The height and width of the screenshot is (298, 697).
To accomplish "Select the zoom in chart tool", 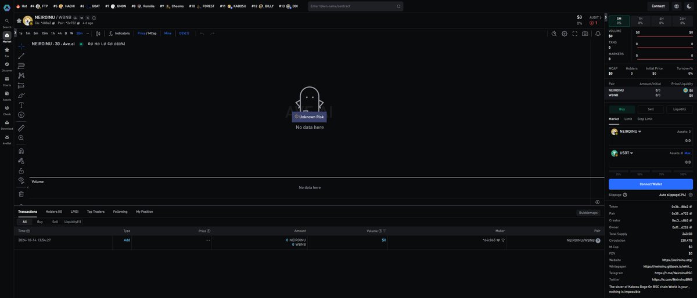I will click(21, 138).
